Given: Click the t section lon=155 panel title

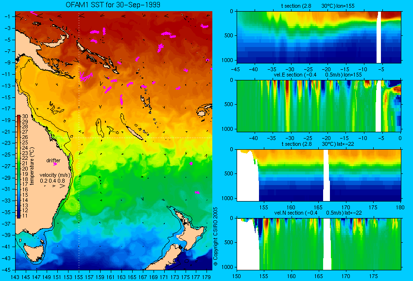Looking at the screenshot, I should [x=318, y=6].
